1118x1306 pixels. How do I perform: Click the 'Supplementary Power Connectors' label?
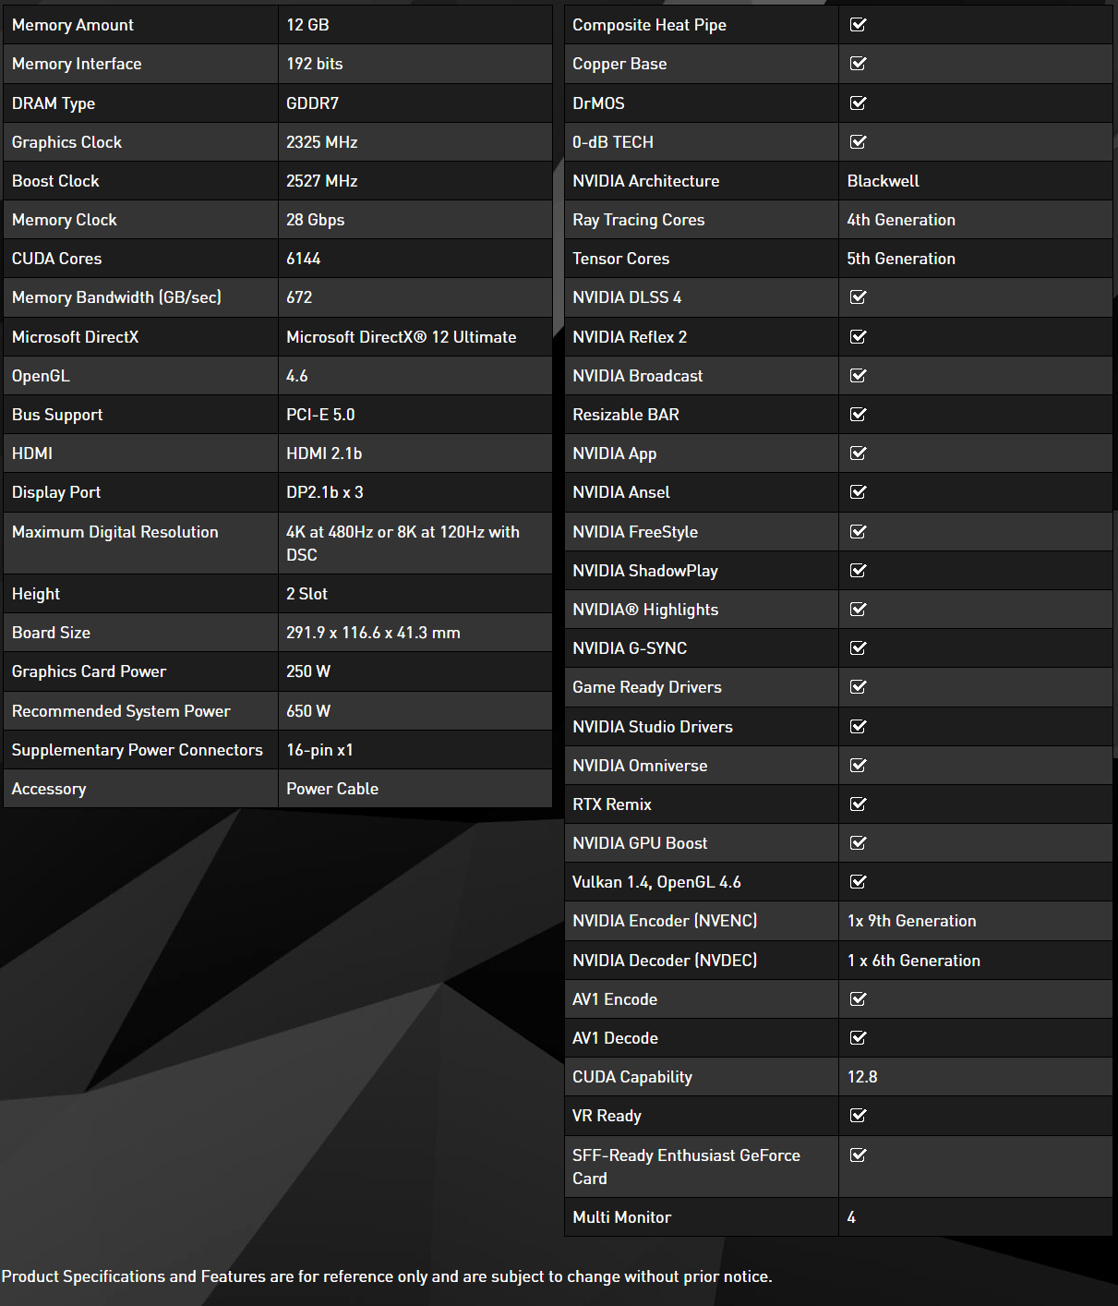click(138, 750)
